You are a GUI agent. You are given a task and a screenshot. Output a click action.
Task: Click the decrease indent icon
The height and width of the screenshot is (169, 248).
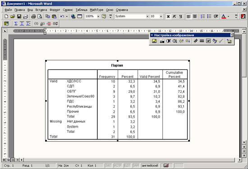[216, 16]
